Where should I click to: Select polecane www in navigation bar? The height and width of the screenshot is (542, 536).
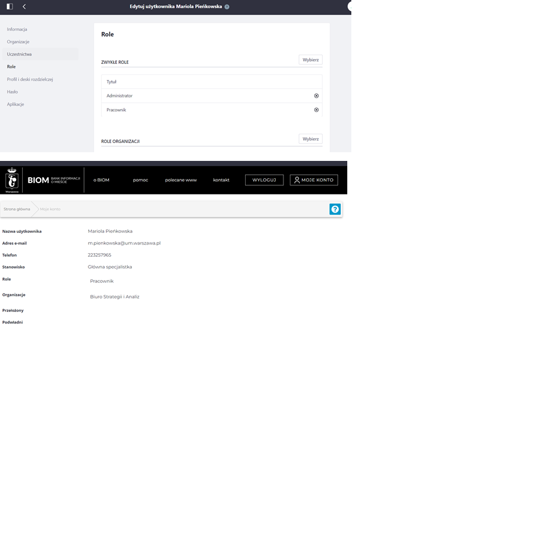(181, 180)
